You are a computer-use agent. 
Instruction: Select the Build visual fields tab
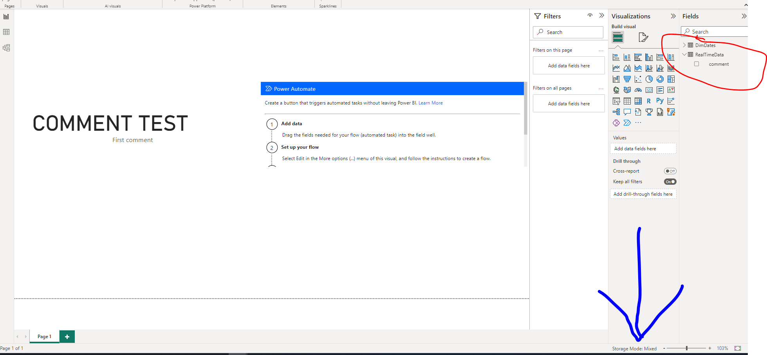point(618,38)
